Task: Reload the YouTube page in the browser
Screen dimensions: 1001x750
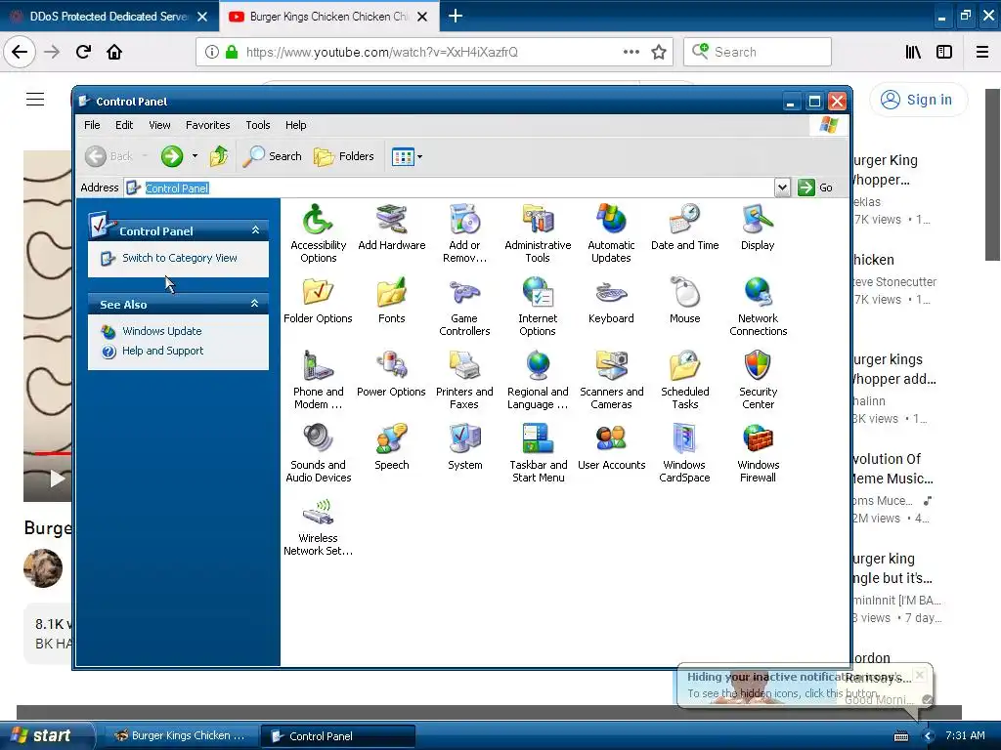Action: coord(83,52)
